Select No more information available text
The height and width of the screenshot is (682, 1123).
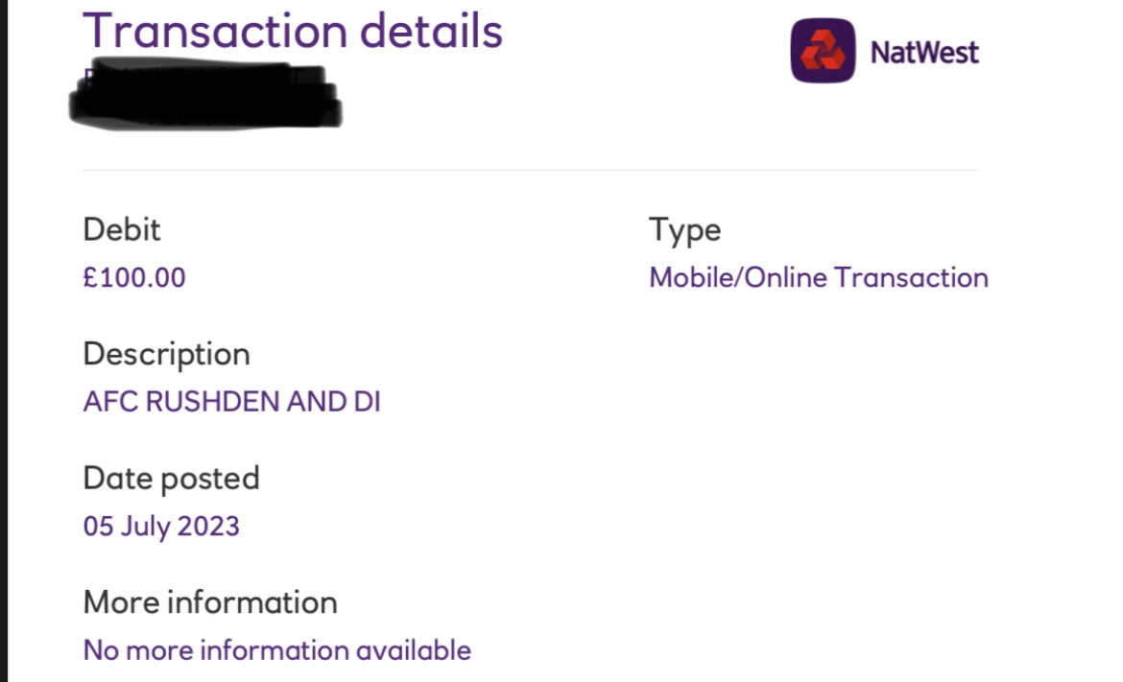277,650
